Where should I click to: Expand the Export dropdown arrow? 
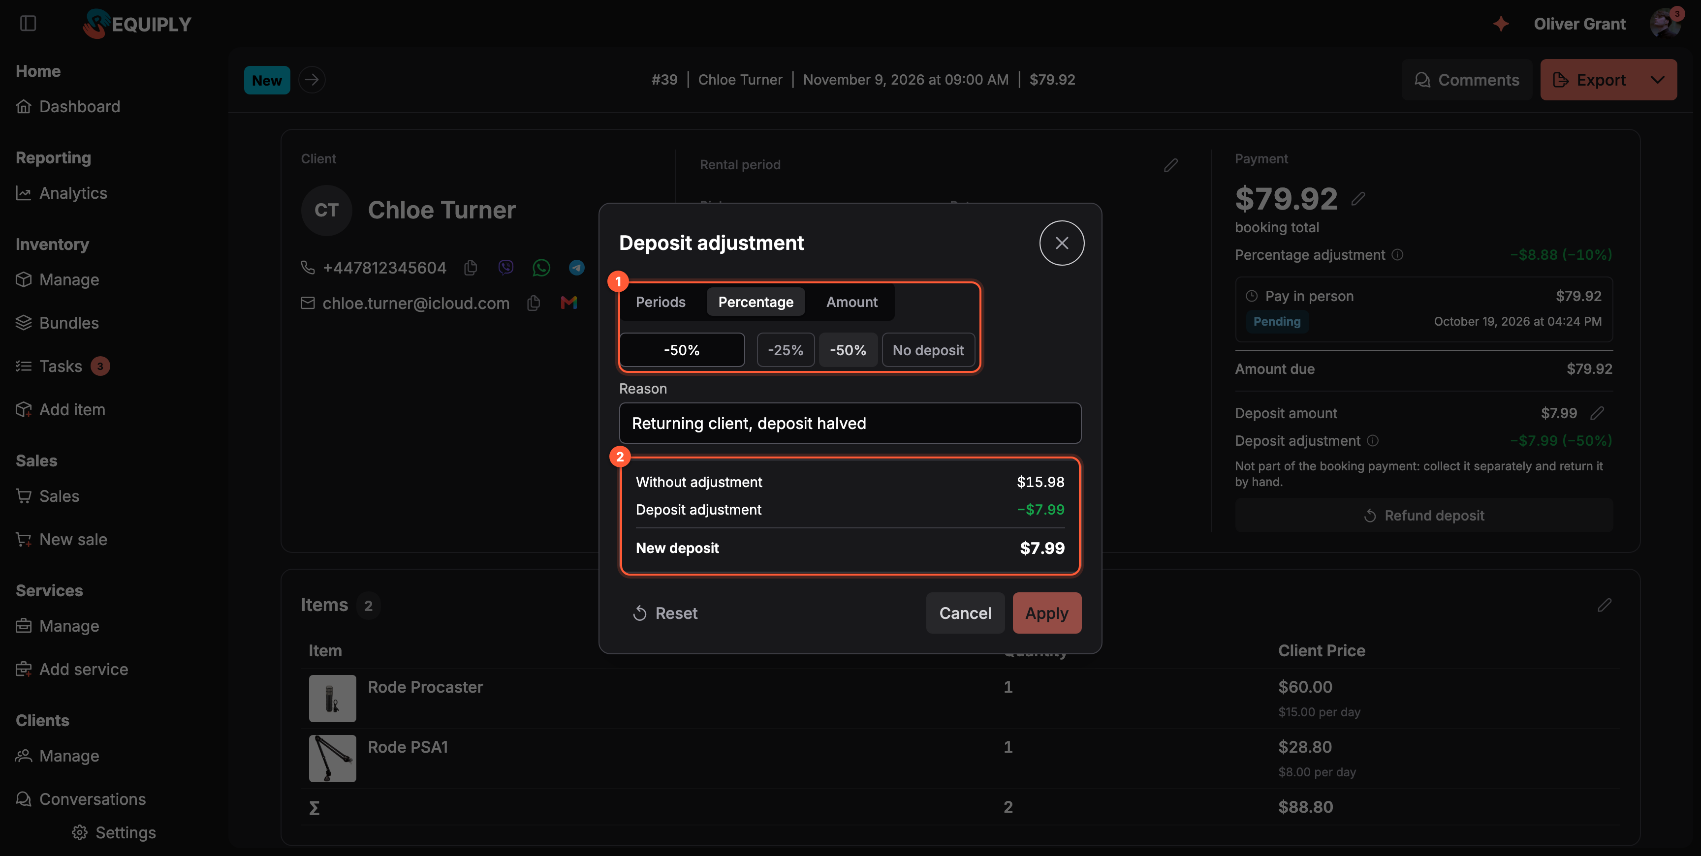coord(1657,80)
